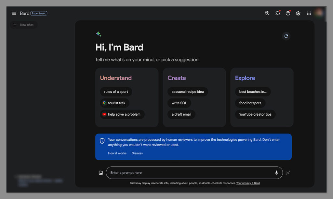Refresh suggestions with the reload icon

tap(286, 36)
